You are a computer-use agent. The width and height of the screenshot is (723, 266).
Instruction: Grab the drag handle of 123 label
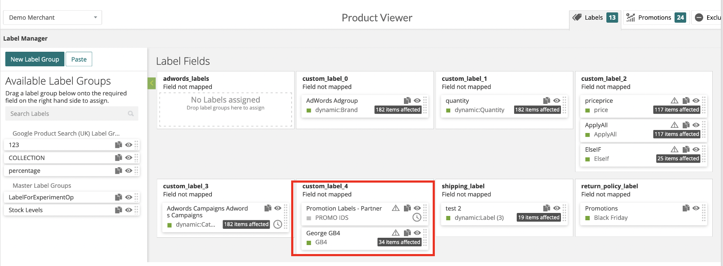(136, 145)
